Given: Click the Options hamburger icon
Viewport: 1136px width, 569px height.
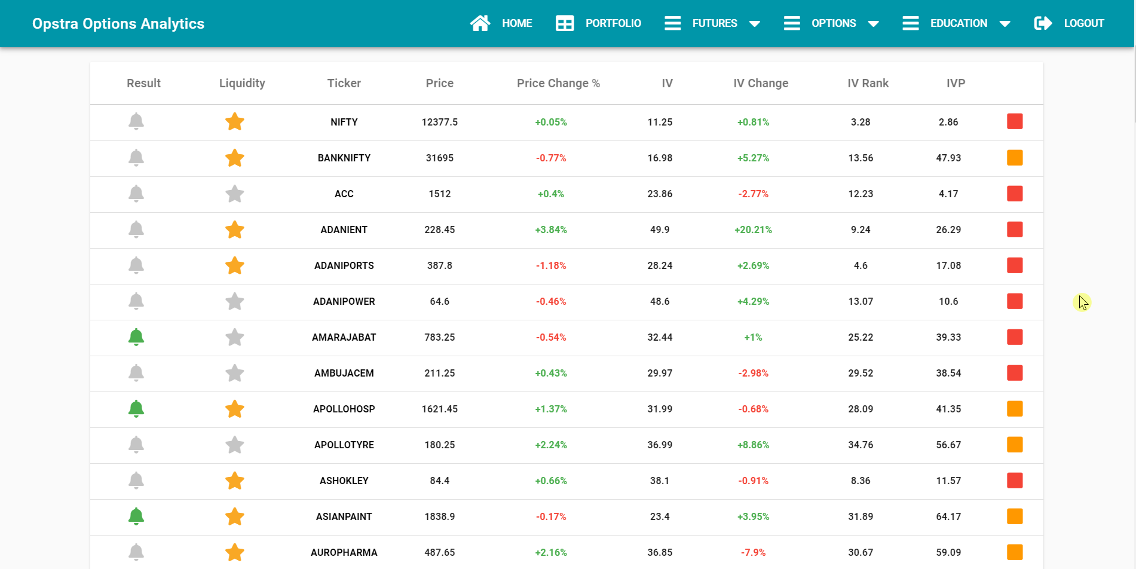Looking at the screenshot, I should point(792,23).
